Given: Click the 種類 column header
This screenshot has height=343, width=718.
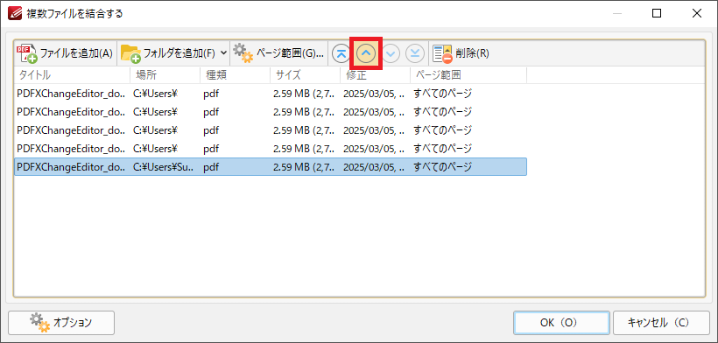Looking at the screenshot, I should (x=235, y=75).
